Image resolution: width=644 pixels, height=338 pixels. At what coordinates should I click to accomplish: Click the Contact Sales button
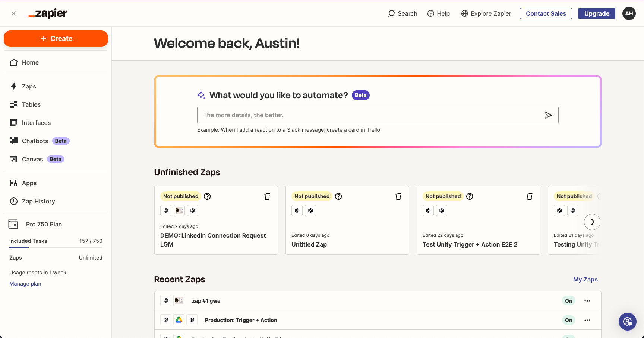pos(546,13)
